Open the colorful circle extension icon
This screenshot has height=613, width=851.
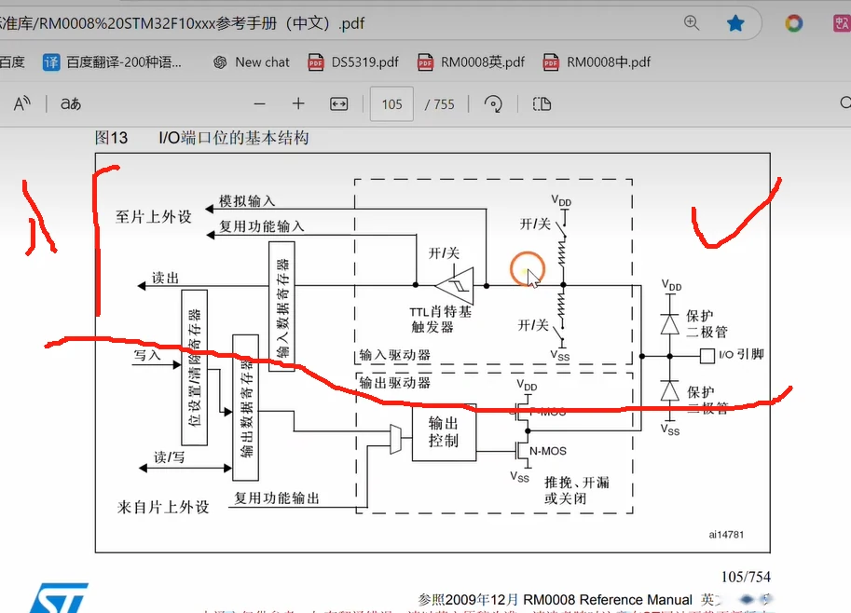(x=793, y=23)
